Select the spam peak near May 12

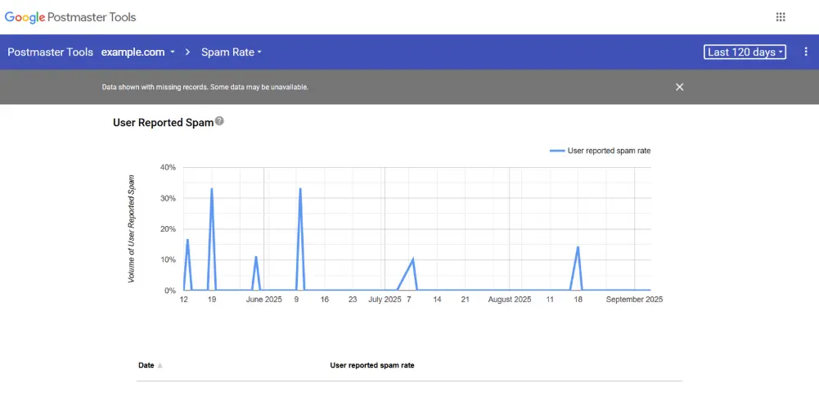pyautogui.click(x=187, y=241)
